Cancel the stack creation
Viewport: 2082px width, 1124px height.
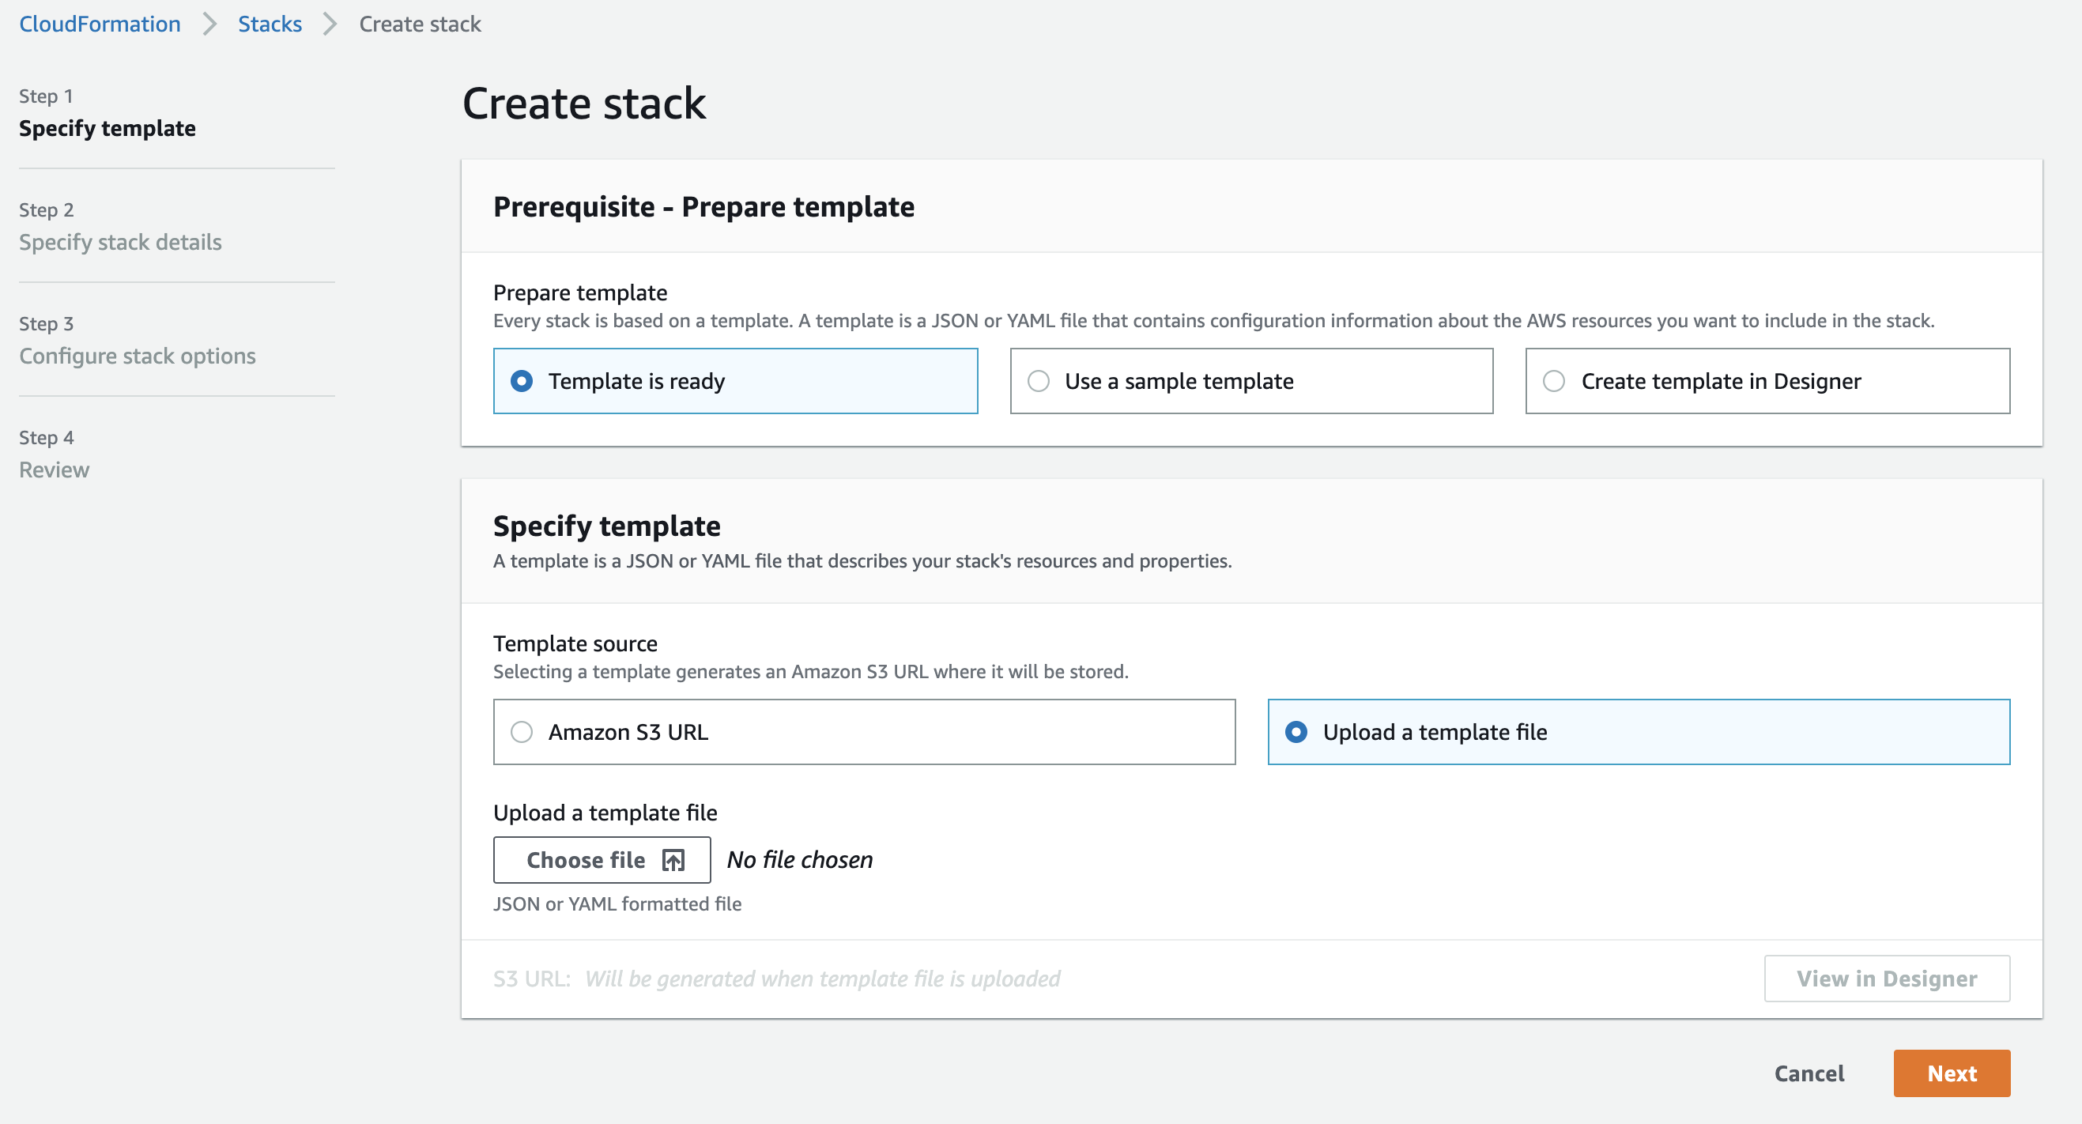[x=1808, y=1073]
